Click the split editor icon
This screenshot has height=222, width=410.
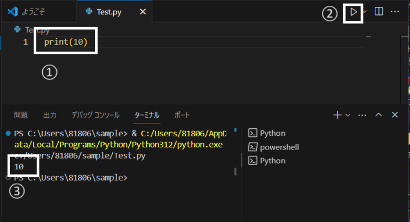[x=379, y=11]
